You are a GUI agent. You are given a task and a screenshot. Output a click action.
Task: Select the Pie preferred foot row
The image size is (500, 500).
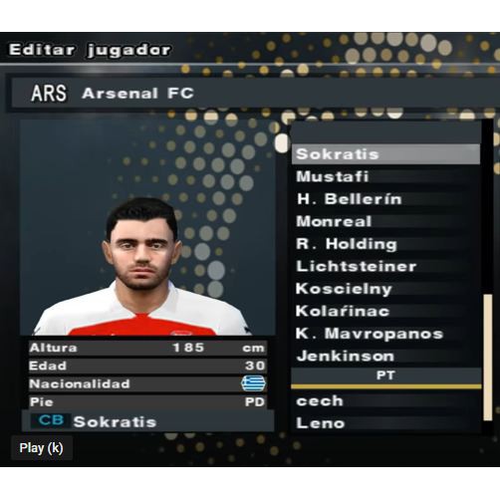pyautogui.click(x=147, y=401)
